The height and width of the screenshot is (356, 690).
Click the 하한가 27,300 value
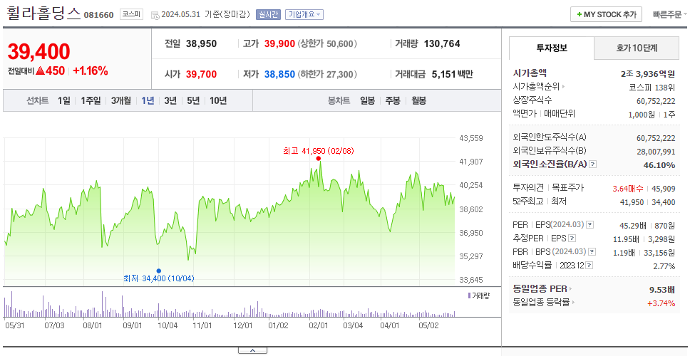tap(327, 75)
